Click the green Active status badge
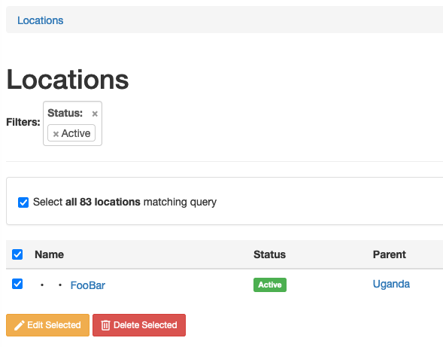 tap(270, 285)
